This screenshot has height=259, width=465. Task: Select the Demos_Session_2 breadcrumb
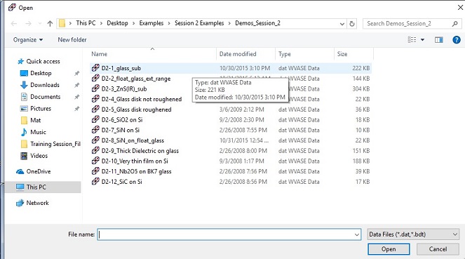pos(257,23)
